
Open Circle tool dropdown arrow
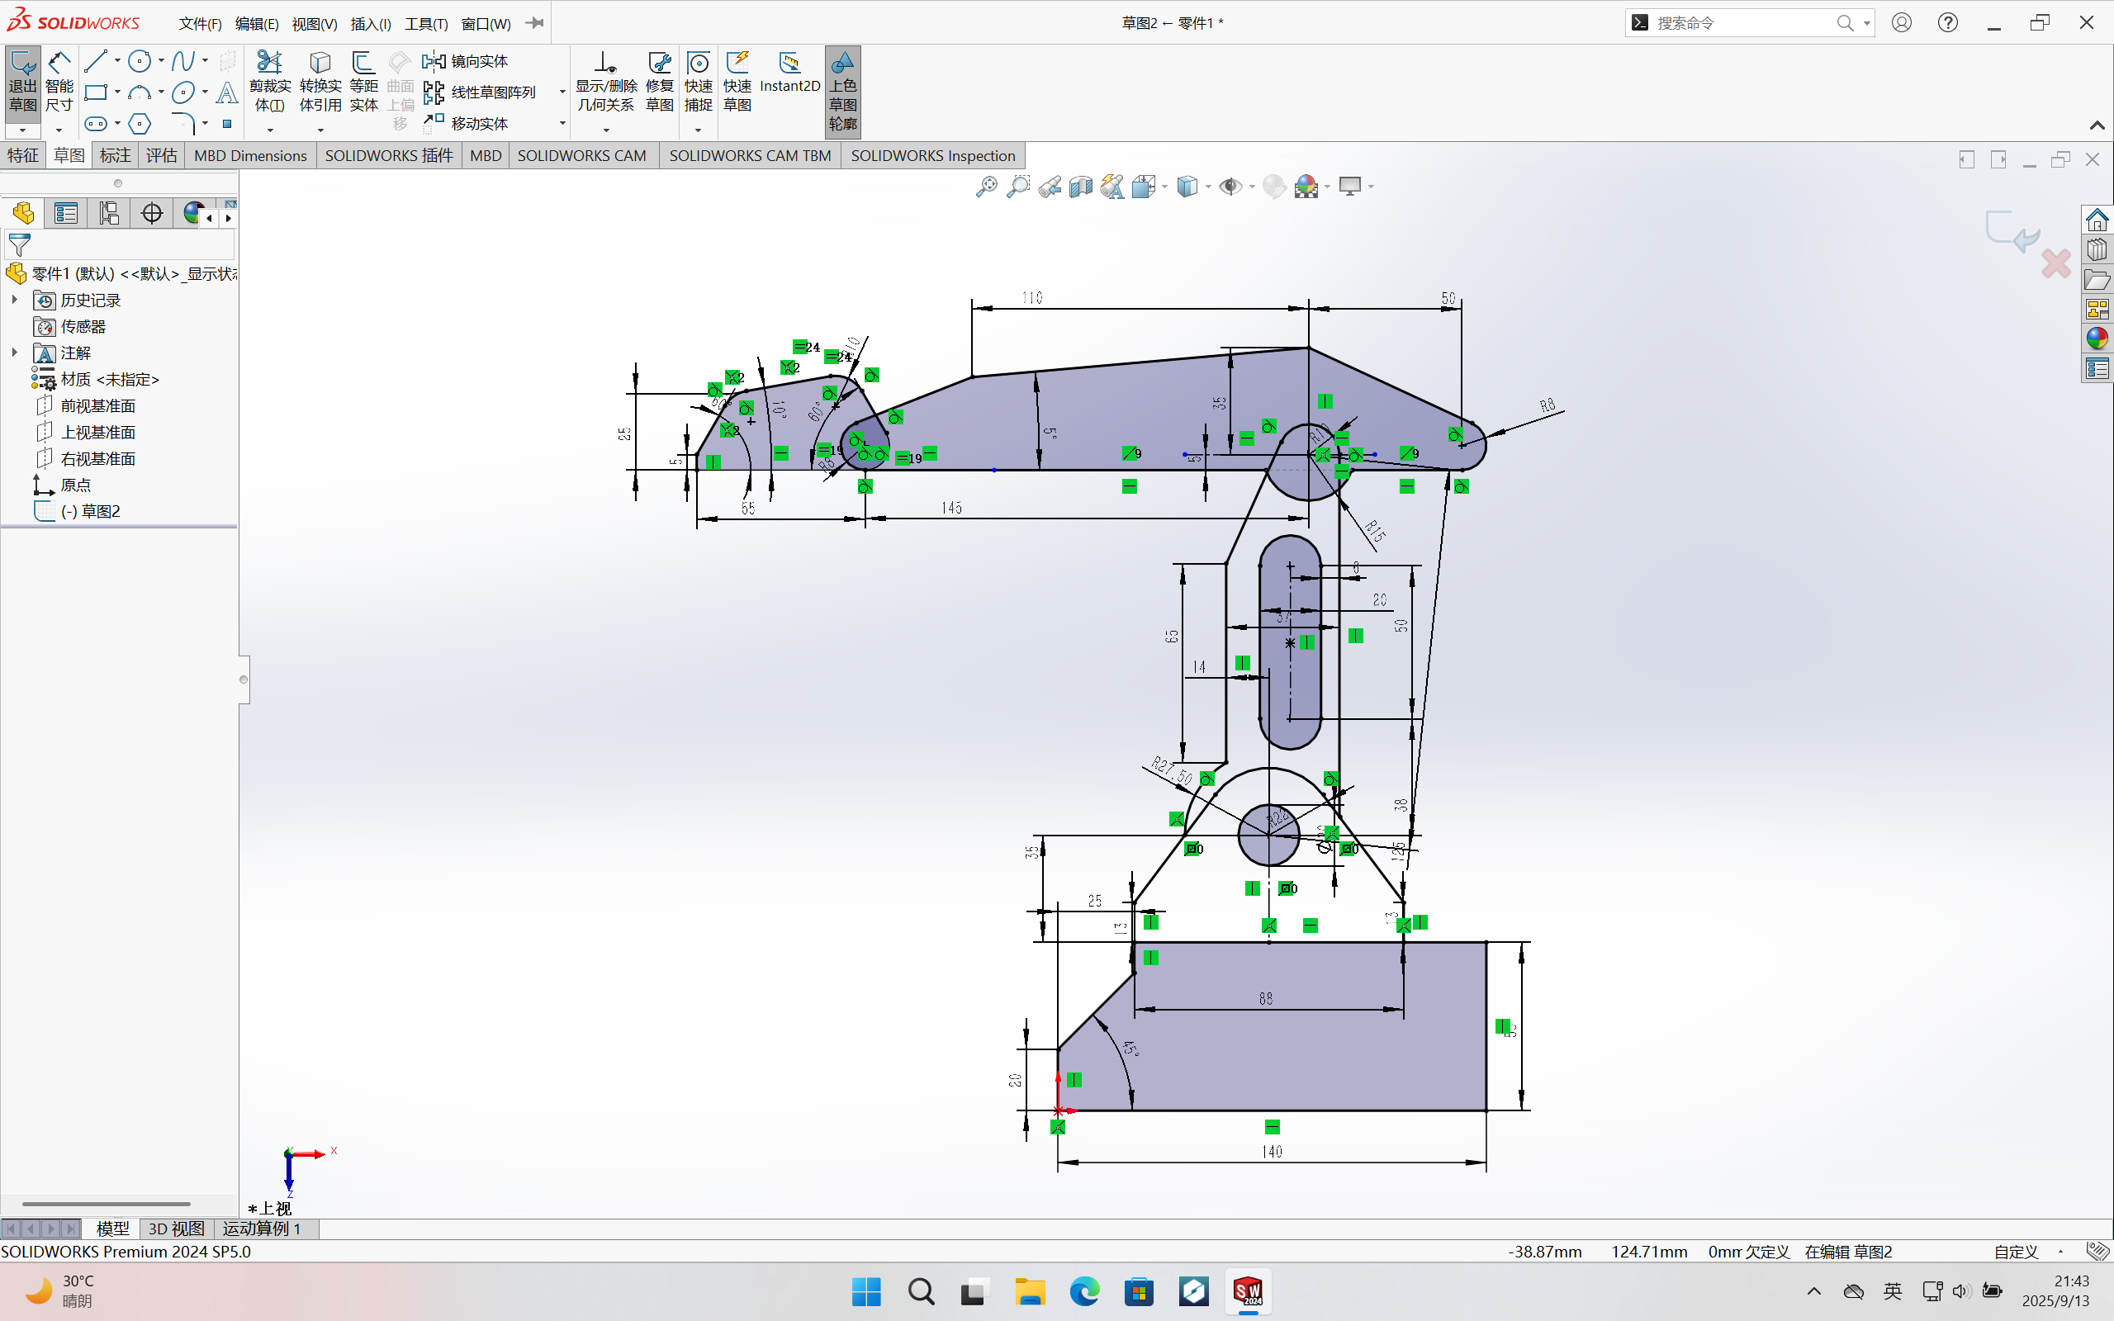point(161,61)
